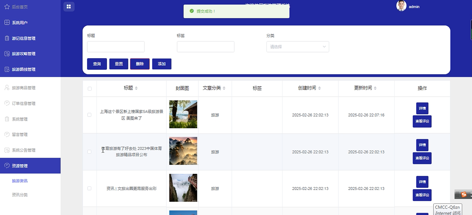Screen dimensions: 472x215
Task: Click the icon beside 旅游路线管理
Action: [x=7, y=70]
